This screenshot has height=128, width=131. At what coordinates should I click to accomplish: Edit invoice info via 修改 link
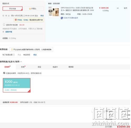coord(35,55)
